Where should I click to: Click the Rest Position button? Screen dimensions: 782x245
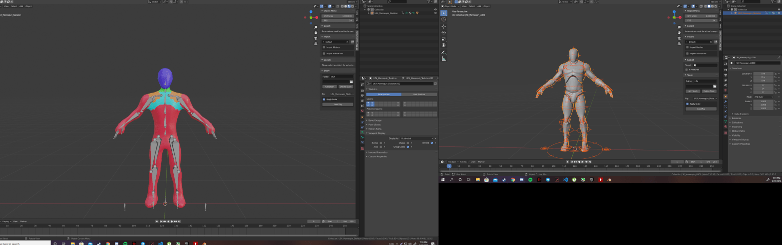coord(419,94)
